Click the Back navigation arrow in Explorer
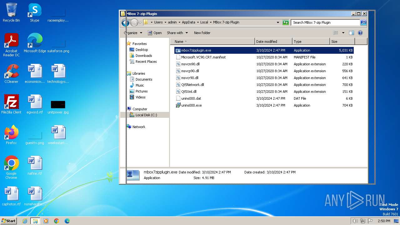 point(125,22)
